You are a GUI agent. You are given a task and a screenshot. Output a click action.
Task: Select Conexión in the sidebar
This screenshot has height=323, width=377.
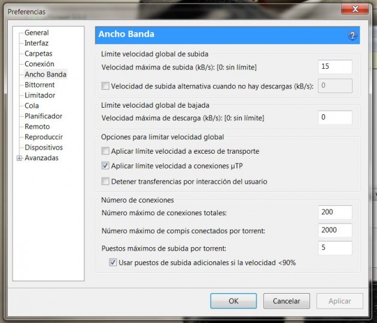39,64
